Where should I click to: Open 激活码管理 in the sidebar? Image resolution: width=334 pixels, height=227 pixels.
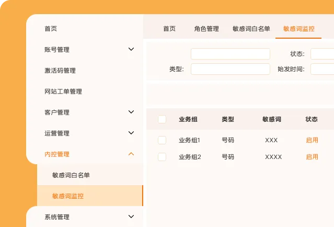click(x=60, y=71)
